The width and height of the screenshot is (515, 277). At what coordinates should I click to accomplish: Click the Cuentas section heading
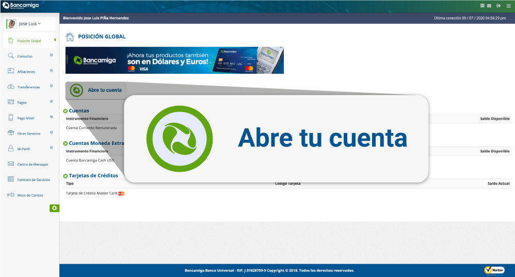[x=79, y=110]
